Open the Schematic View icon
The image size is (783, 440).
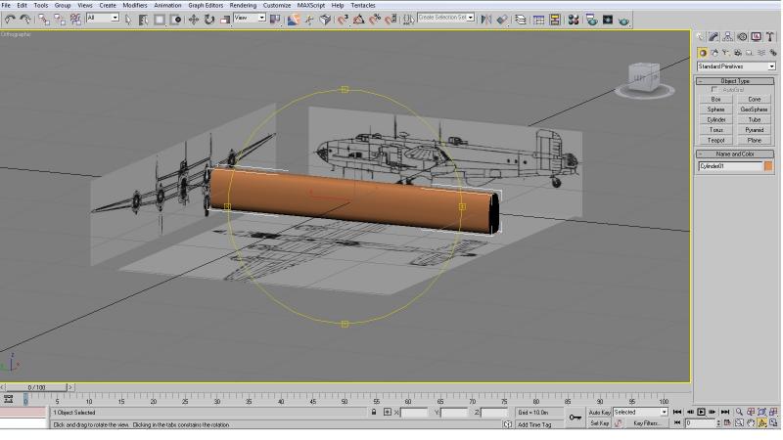pyautogui.click(x=555, y=20)
